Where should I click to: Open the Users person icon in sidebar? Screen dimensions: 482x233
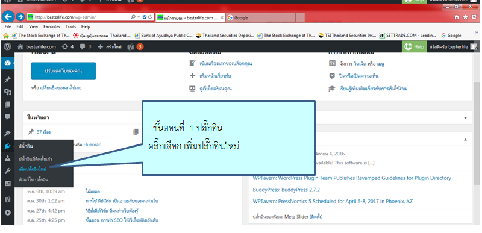[x=8, y=158]
